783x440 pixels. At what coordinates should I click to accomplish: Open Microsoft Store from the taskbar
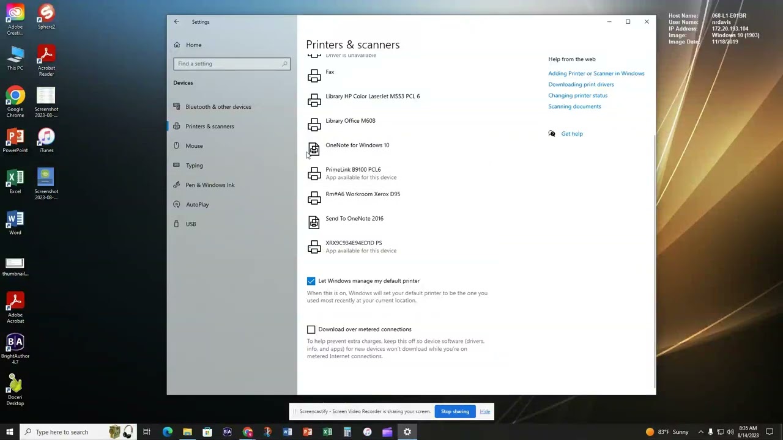click(207, 432)
